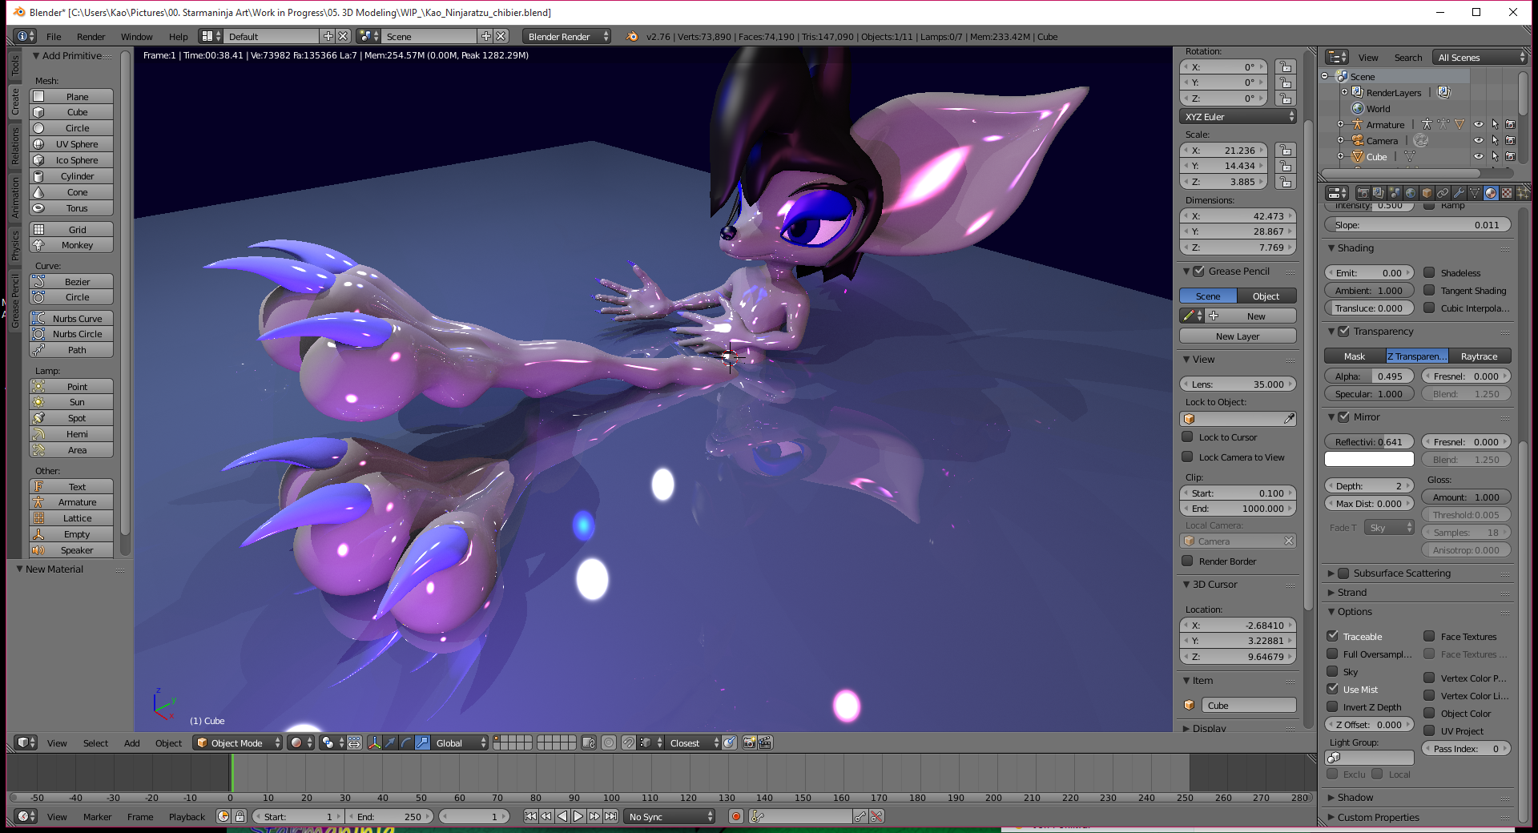Screen dimensions: 1538x833
Task: Open the Blender Render engine dropdown
Action: coord(567,36)
